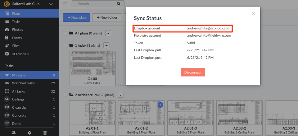The image size is (298, 136).
Task: Select the Concrete task category
Action: pos(30,115)
